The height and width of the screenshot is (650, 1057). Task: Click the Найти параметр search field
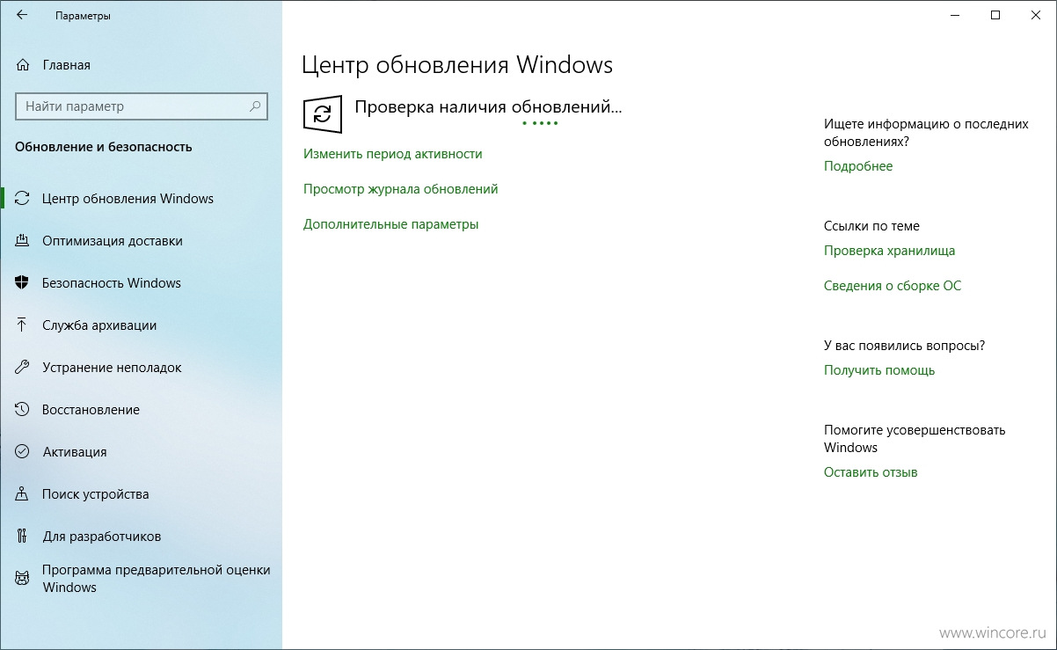[x=141, y=106]
